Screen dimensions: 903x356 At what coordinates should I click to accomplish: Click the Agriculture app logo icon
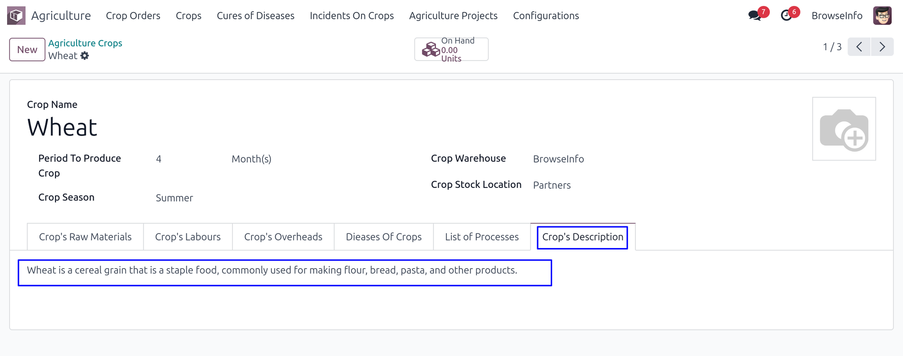click(x=16, y=15)
